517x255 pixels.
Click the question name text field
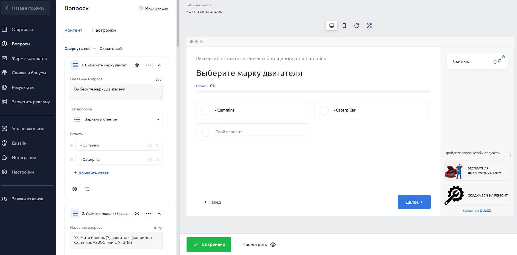(116, 92)
